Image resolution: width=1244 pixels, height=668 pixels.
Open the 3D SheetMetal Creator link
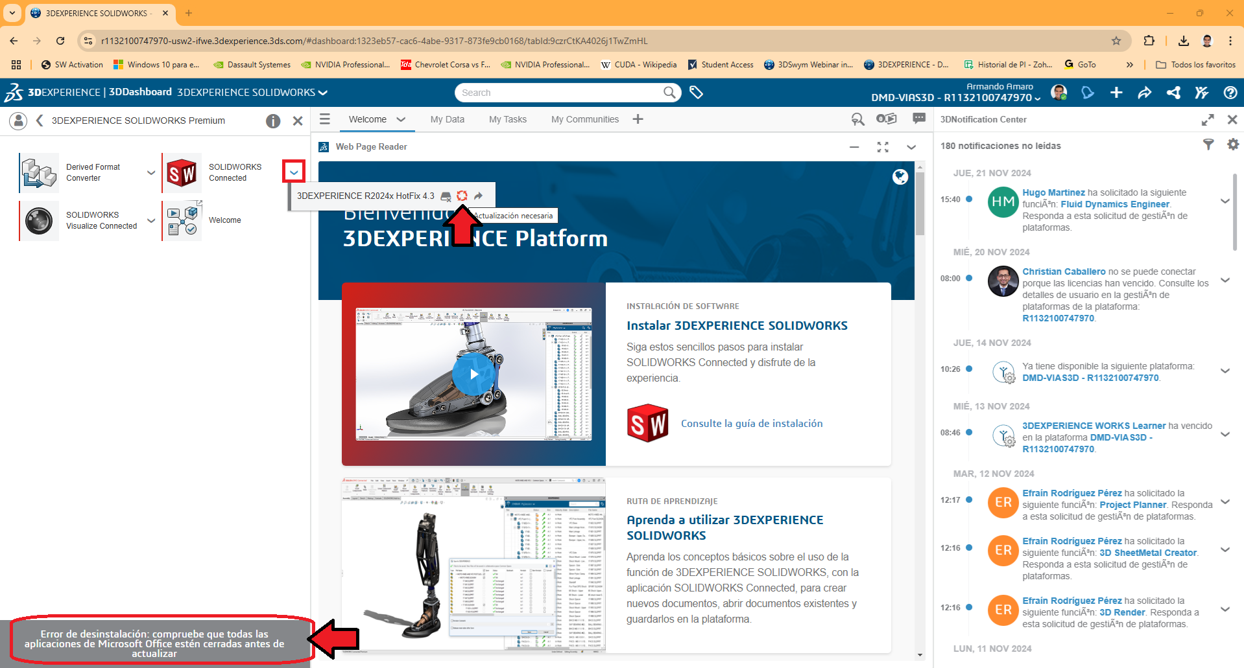point(1148,553)
